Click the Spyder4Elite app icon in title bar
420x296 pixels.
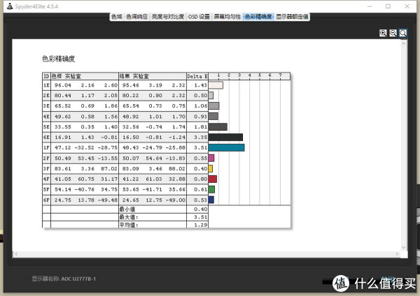10,6
